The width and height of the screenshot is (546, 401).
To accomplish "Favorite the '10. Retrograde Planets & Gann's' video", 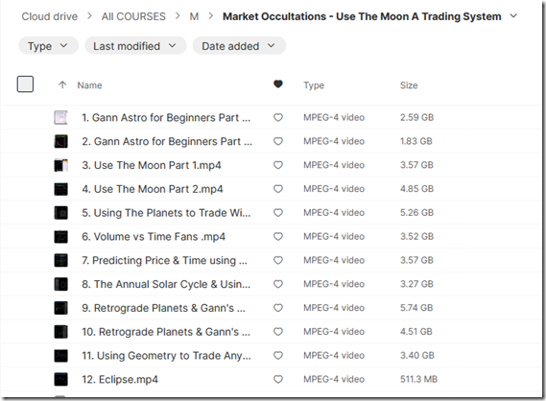I will (278, 332).
